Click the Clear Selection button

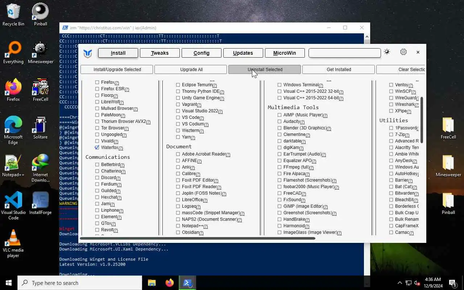401,70
